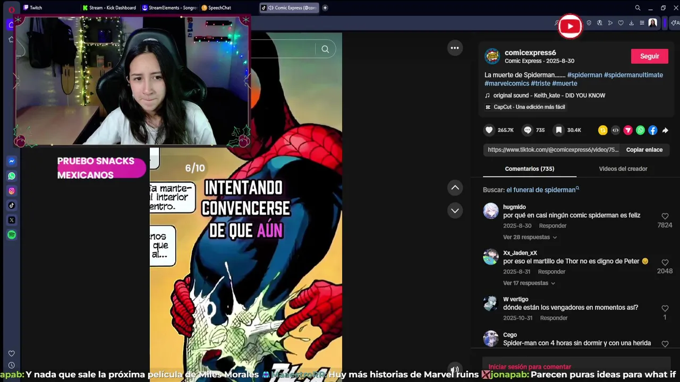Screen dimensions: 680x382
Task: Open the easy setup sliders icon
Action: pyautogui.click(x=642, y=23)
